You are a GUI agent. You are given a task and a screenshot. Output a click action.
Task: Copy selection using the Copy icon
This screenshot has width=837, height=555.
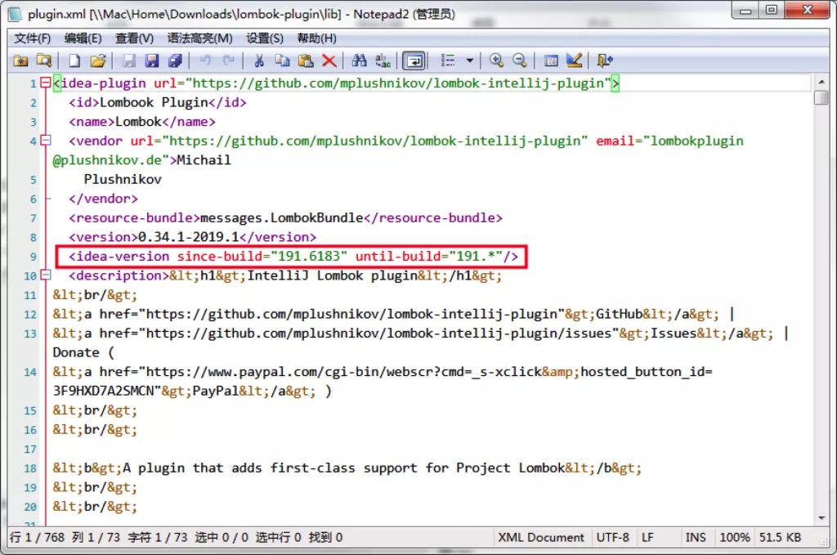[282, 60]
